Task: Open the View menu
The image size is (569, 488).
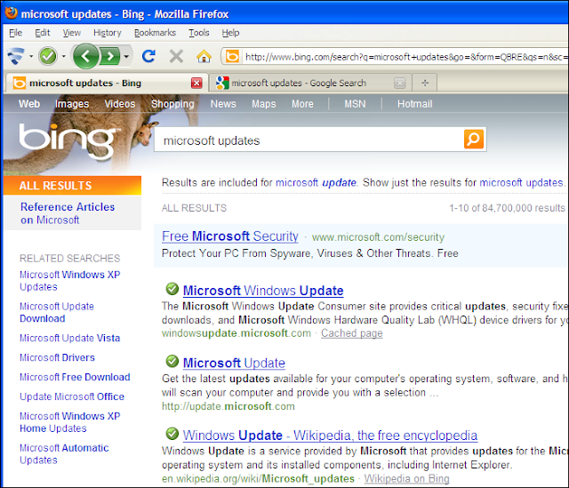Action: point(71,33)
